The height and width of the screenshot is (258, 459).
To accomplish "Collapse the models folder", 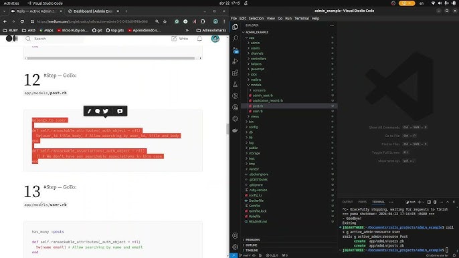I will [x=256, y=85].
